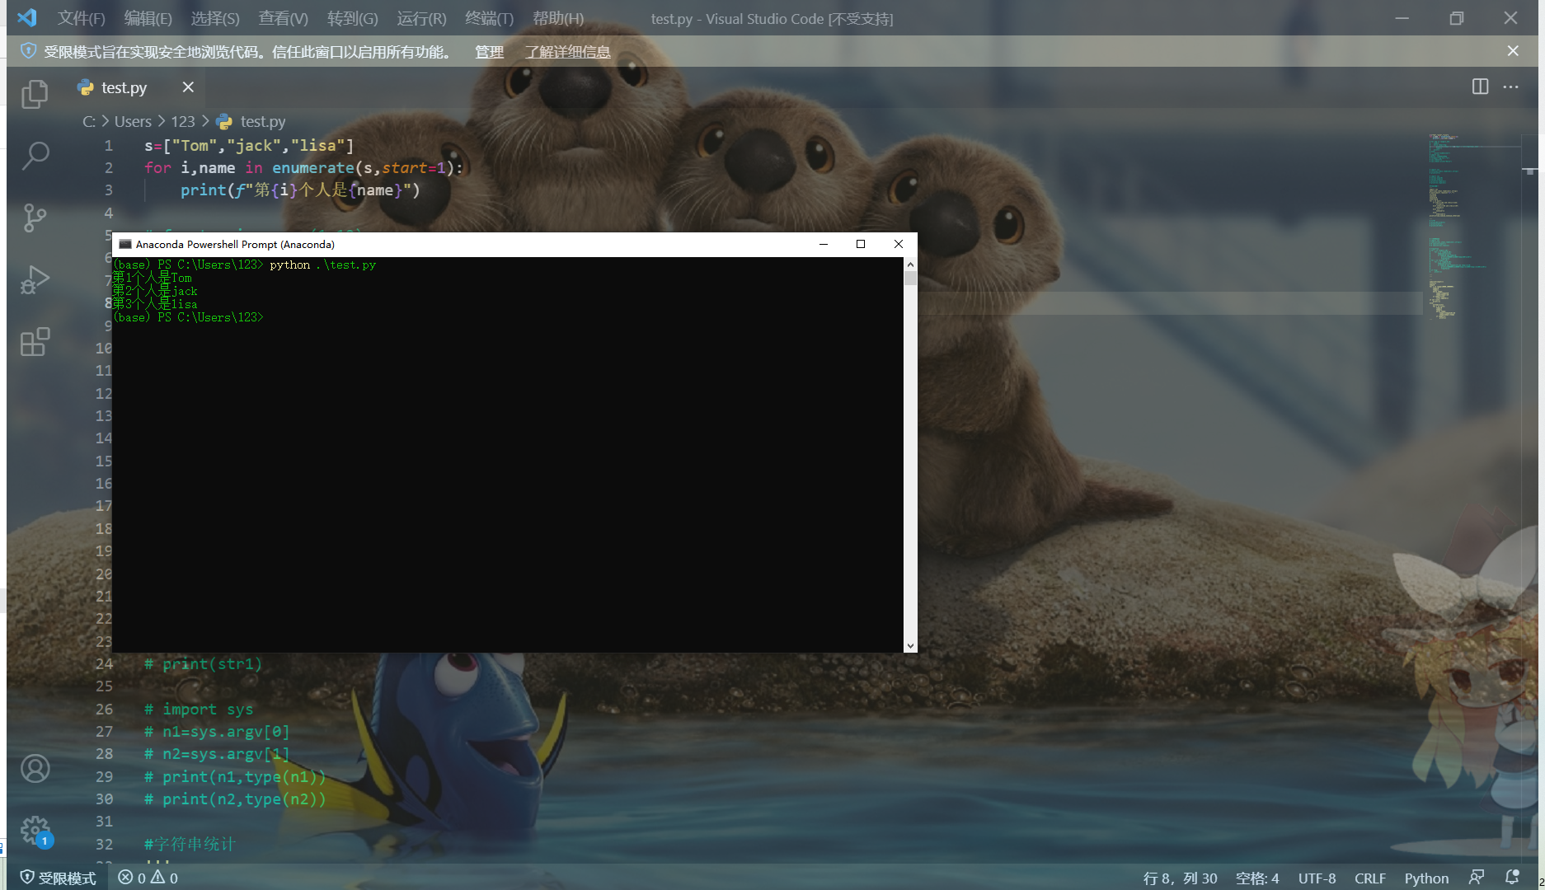Click comment '# n1=sys.argv[0]' line
Viewport: 1545px width, 890px height.
click(217, 732)
